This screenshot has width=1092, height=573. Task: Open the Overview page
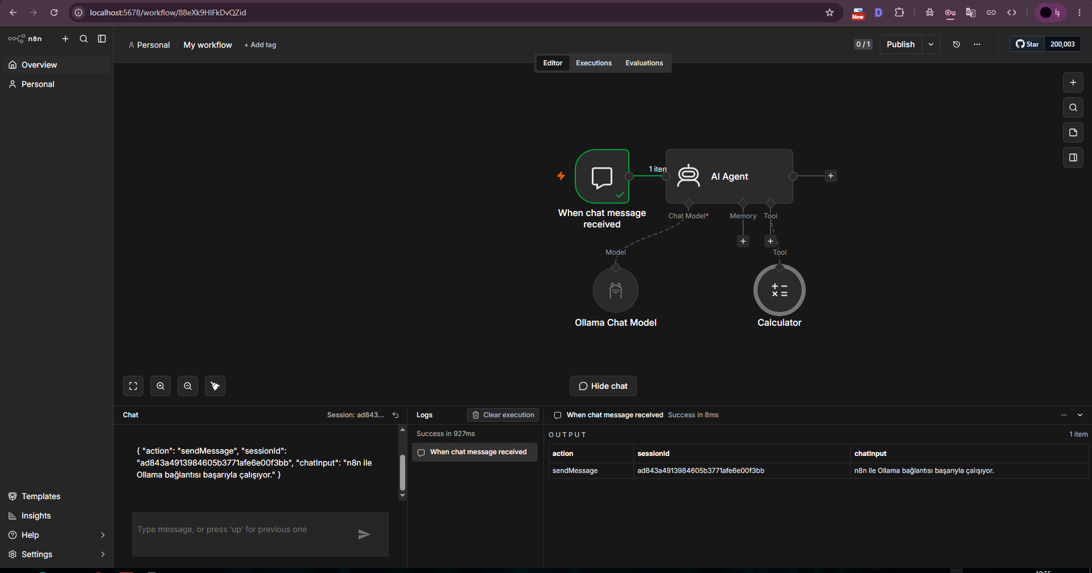tap(56, 65)
